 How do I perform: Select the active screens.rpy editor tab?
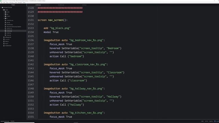click(x=38, y=5)
